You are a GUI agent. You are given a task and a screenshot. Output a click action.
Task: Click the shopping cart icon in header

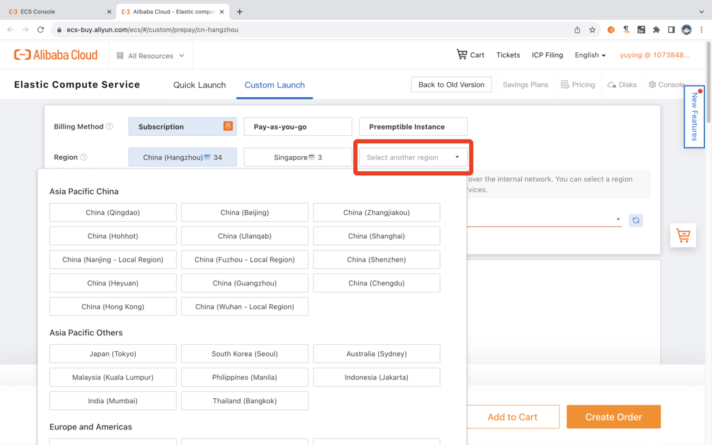(x=462, y=55)
